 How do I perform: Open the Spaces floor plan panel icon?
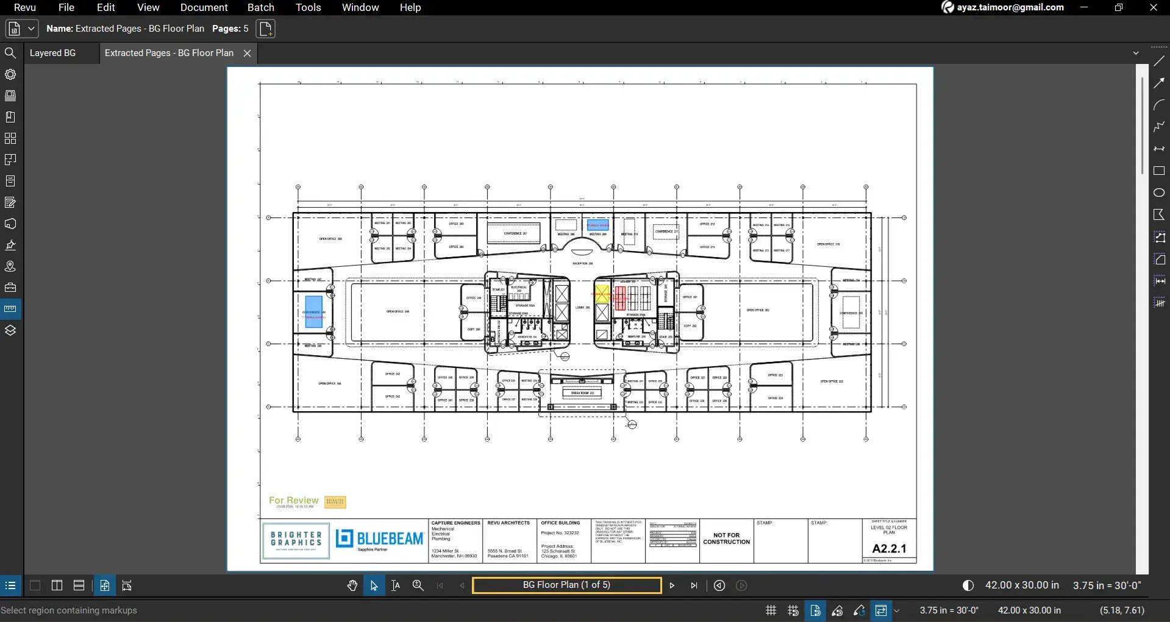[10, 160]
